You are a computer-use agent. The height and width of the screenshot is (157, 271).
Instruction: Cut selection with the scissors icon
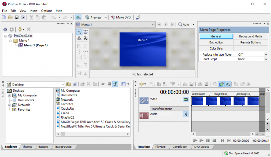point(31,17)
